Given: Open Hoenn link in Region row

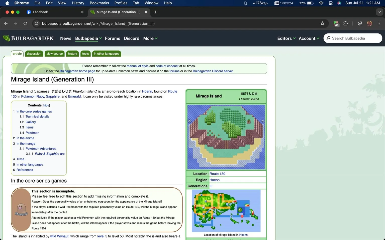Looking at the screenshot, I should click(x=215, y=180).
